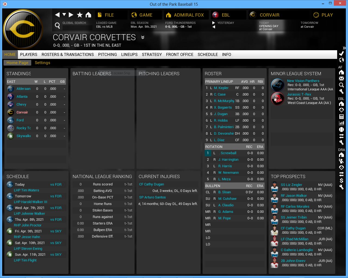This screenshot has height=278, width=348.
Task: Open the EBL bar chart statistics icon
Action: click(341, 123)
